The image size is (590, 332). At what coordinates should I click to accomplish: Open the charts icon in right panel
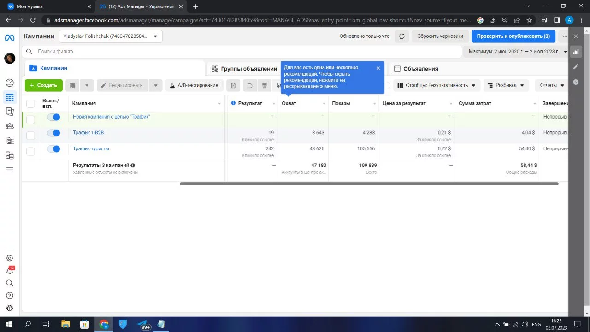[576, 52]
